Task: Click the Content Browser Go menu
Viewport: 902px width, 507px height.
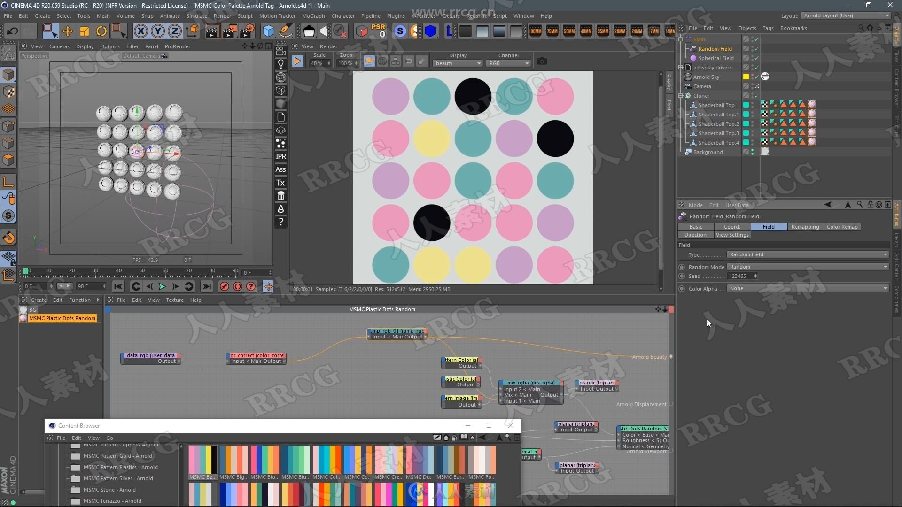Action: (x=109, y=437)
